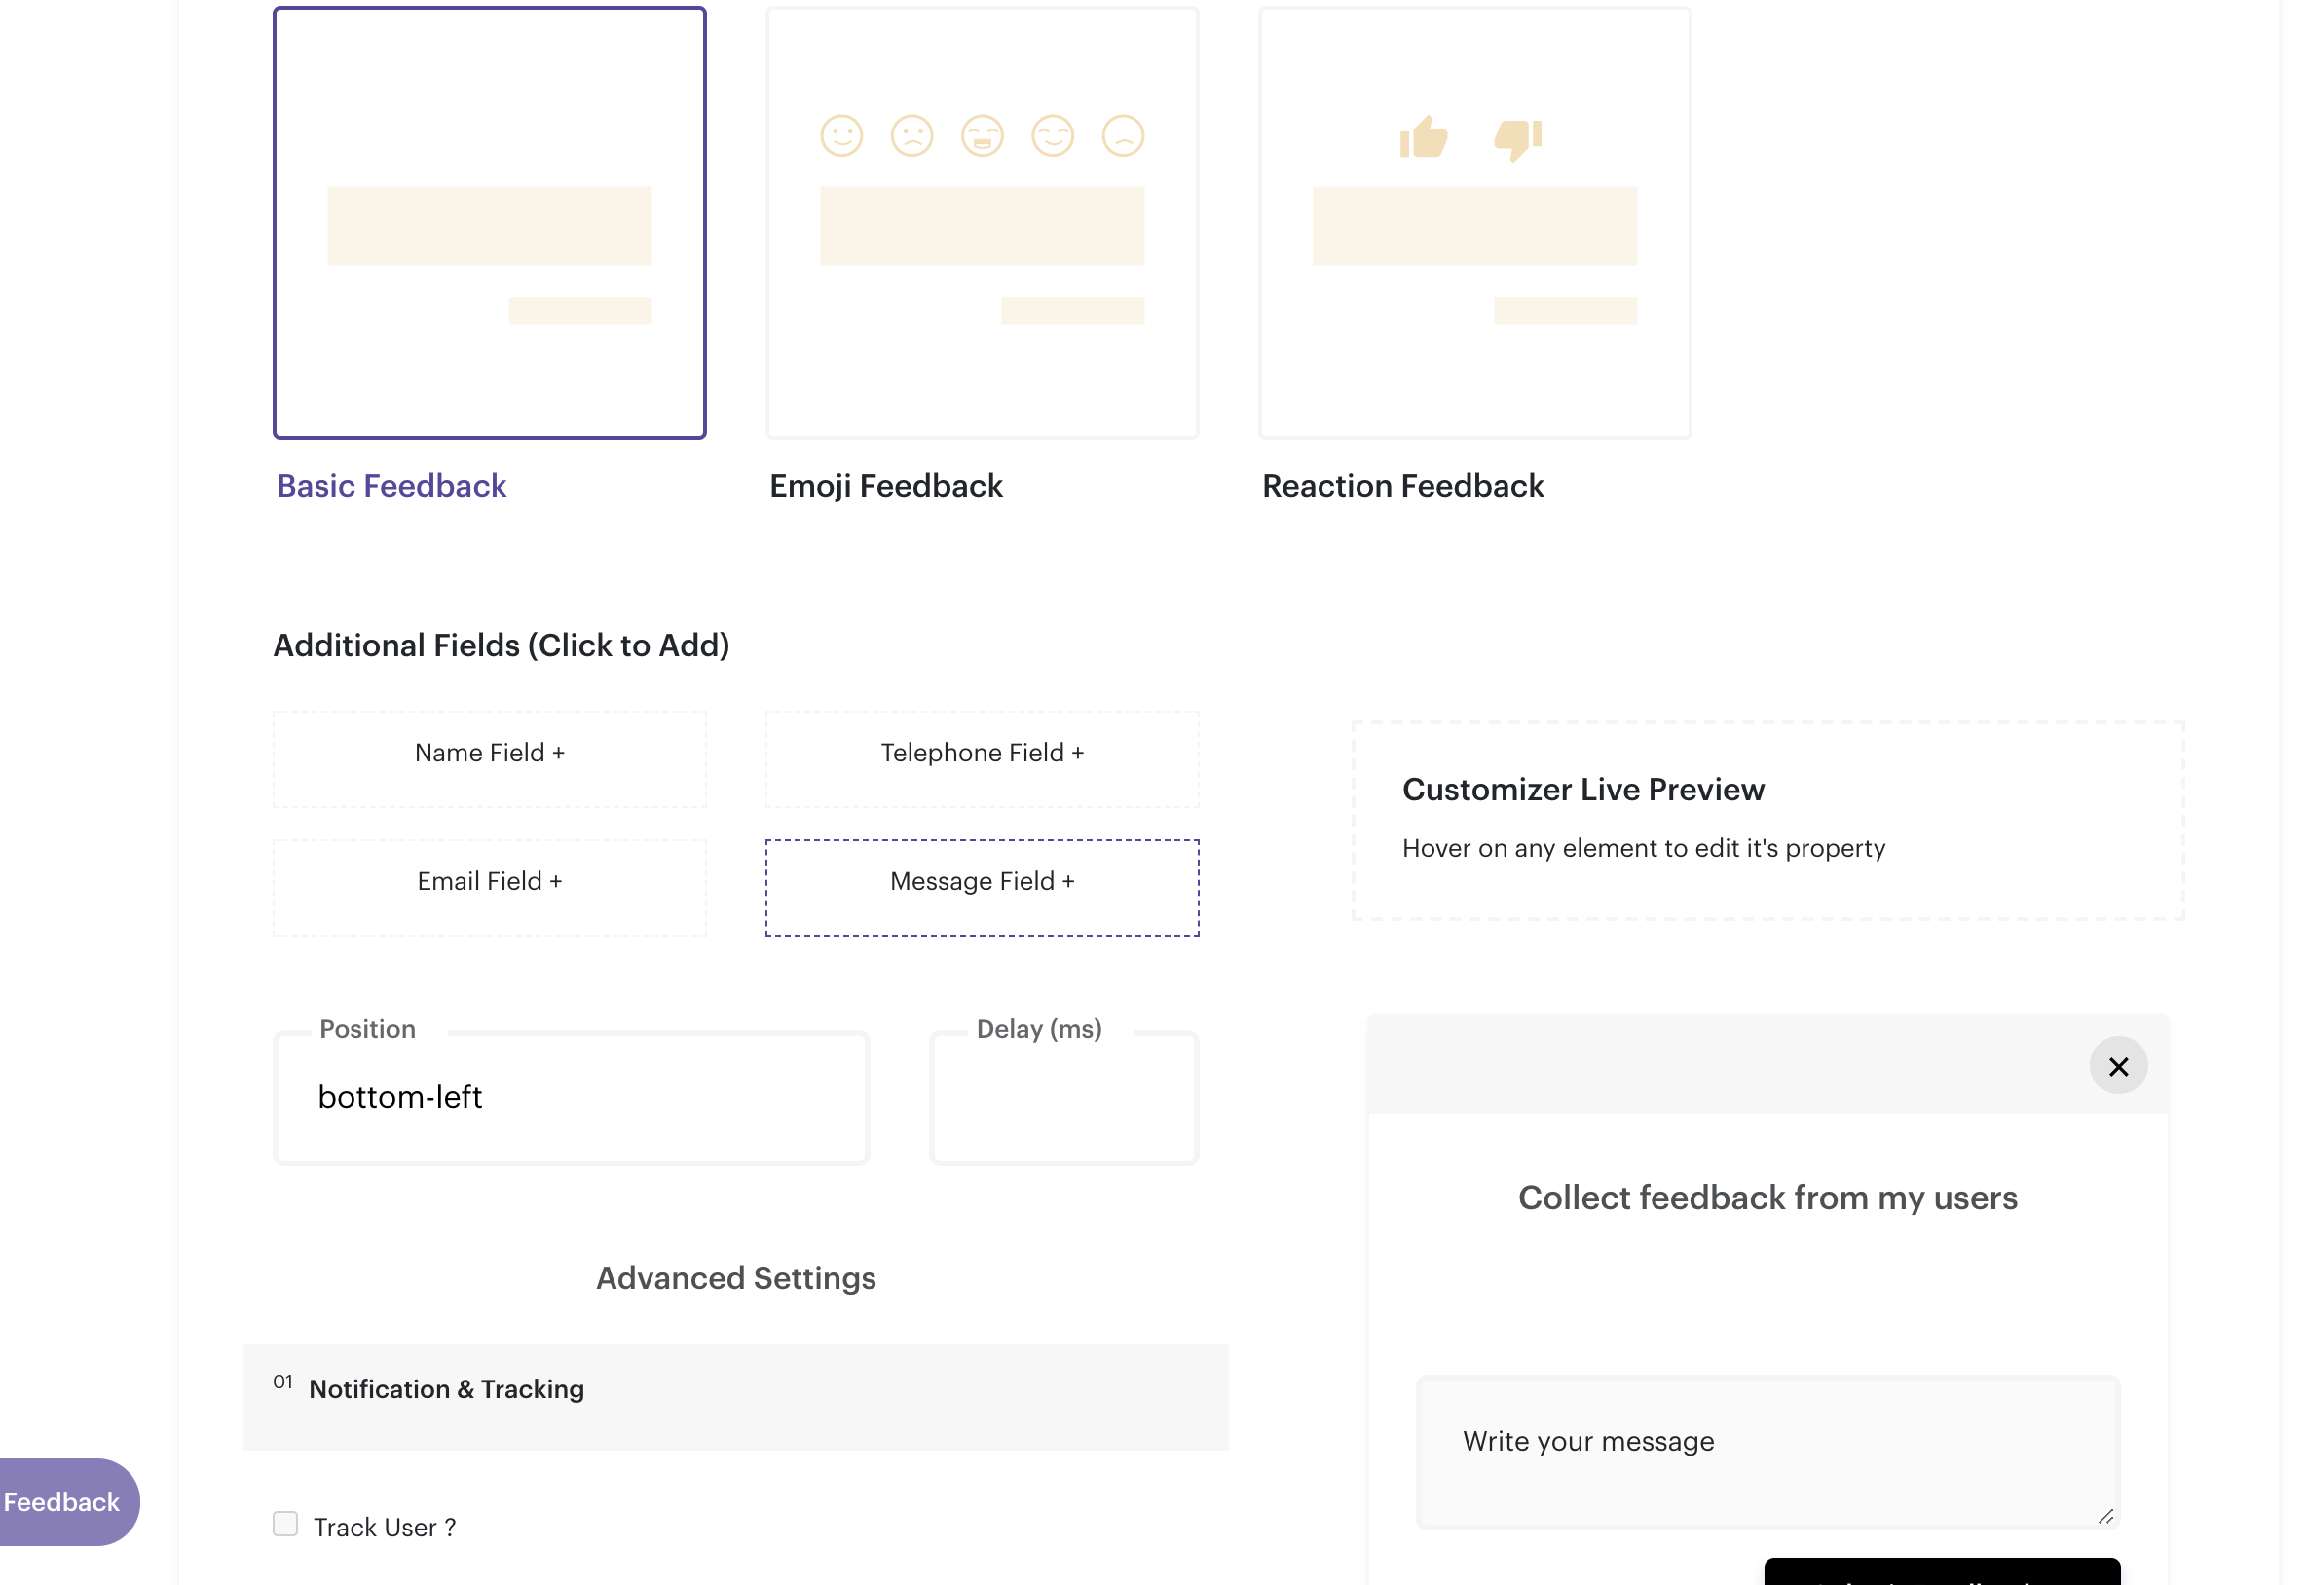The height and width of the screenshot is (1585, 2306).
Task: Click the thumbs up icon
Action: [1423, 137]
